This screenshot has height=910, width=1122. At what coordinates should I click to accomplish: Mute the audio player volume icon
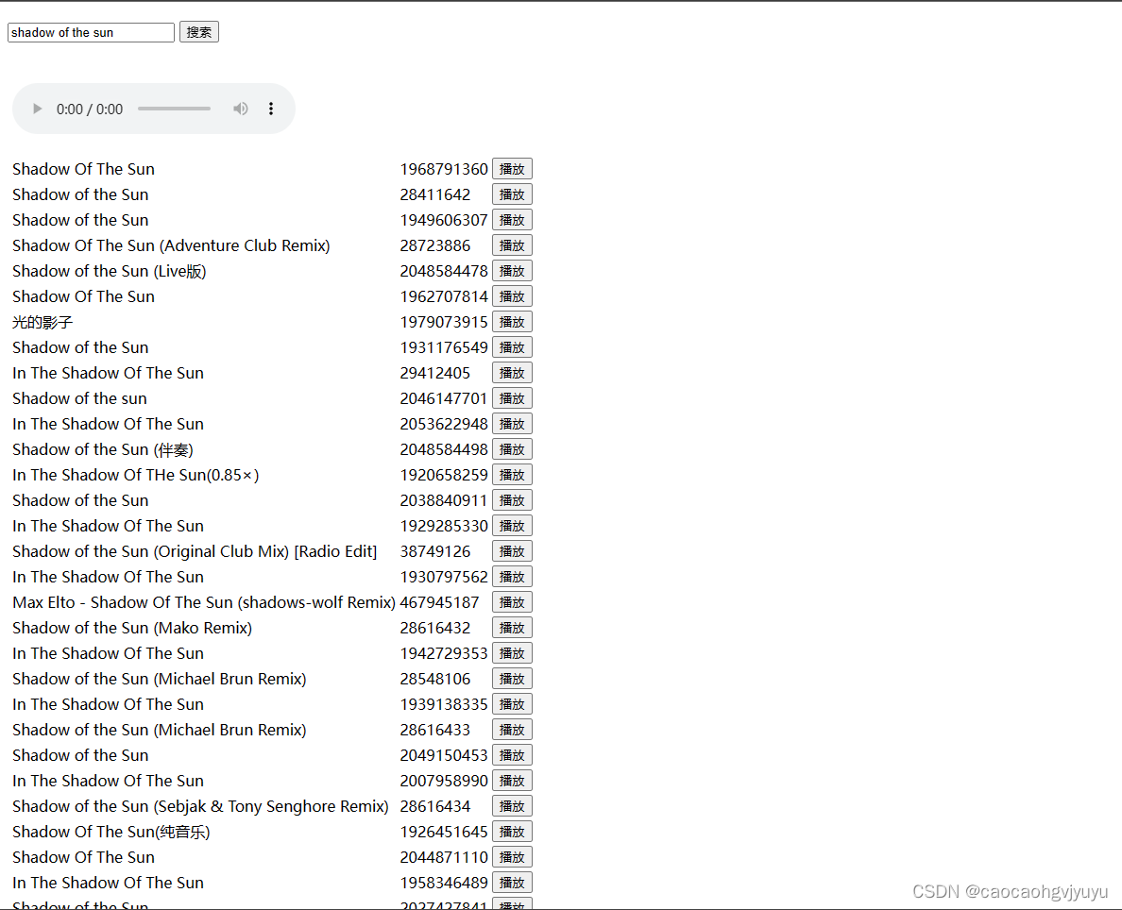[x=241, y=109]
